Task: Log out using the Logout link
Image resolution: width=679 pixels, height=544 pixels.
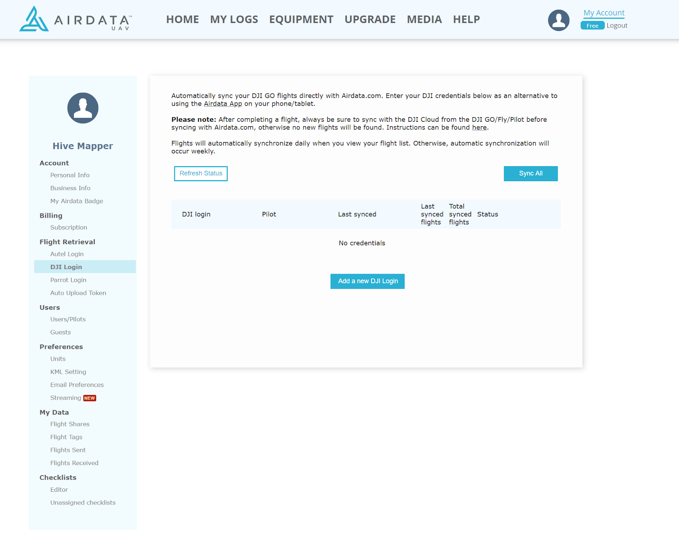Action: 617,25
